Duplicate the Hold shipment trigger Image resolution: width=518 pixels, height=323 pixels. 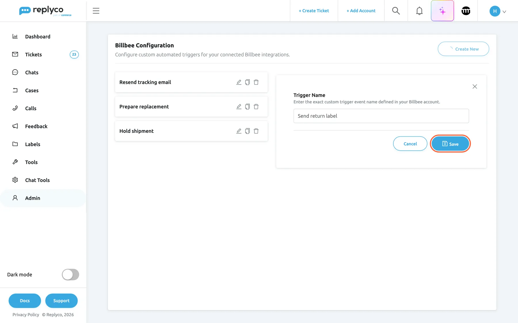click(x=247, y=131)
